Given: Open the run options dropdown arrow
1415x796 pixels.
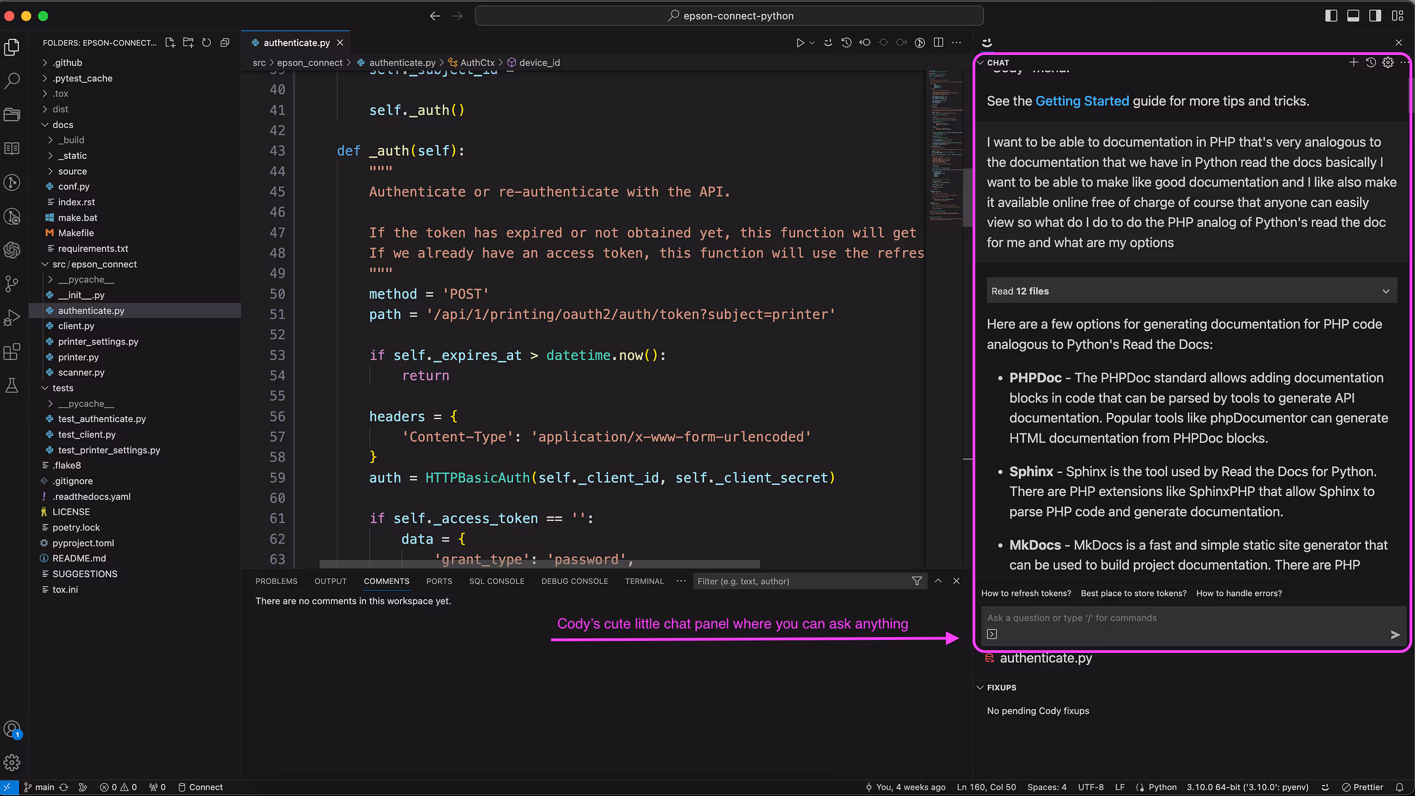Looking at the screenshot, I should (x=812, y=43).
